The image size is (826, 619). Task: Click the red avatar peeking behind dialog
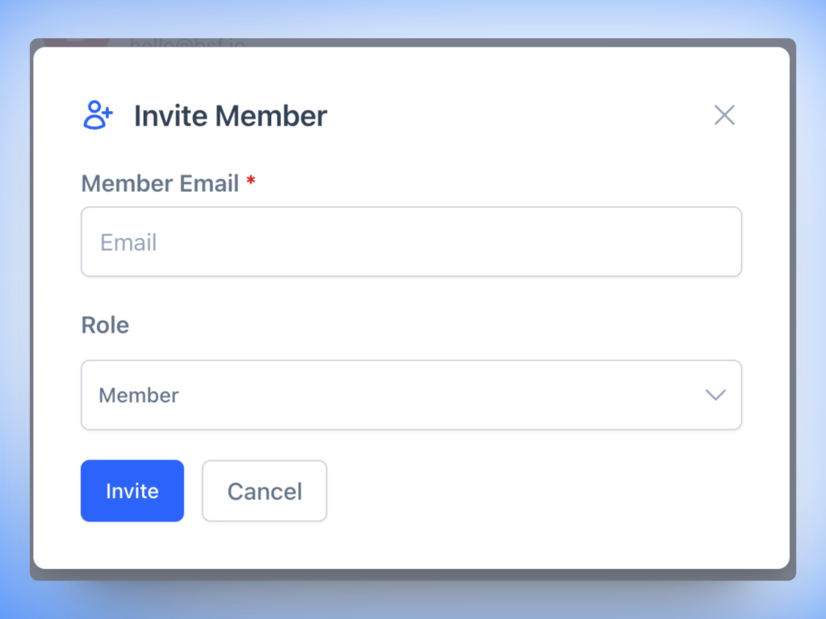[x=77, y=42]
